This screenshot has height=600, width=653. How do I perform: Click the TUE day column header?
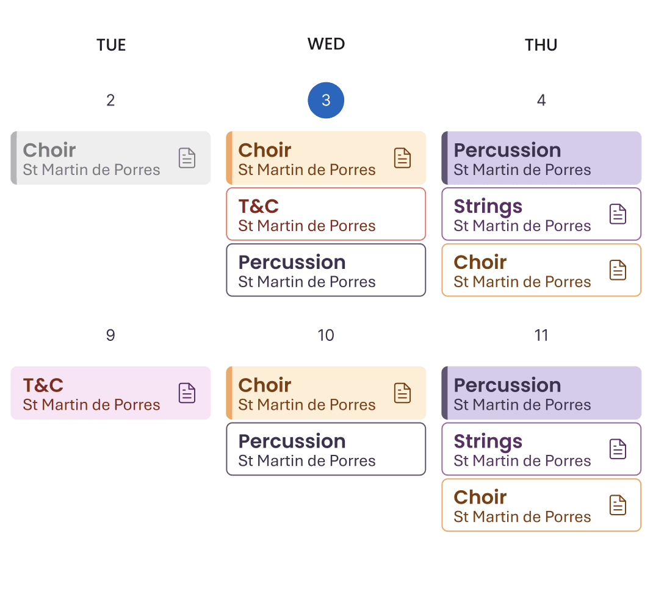coord(111,45)
